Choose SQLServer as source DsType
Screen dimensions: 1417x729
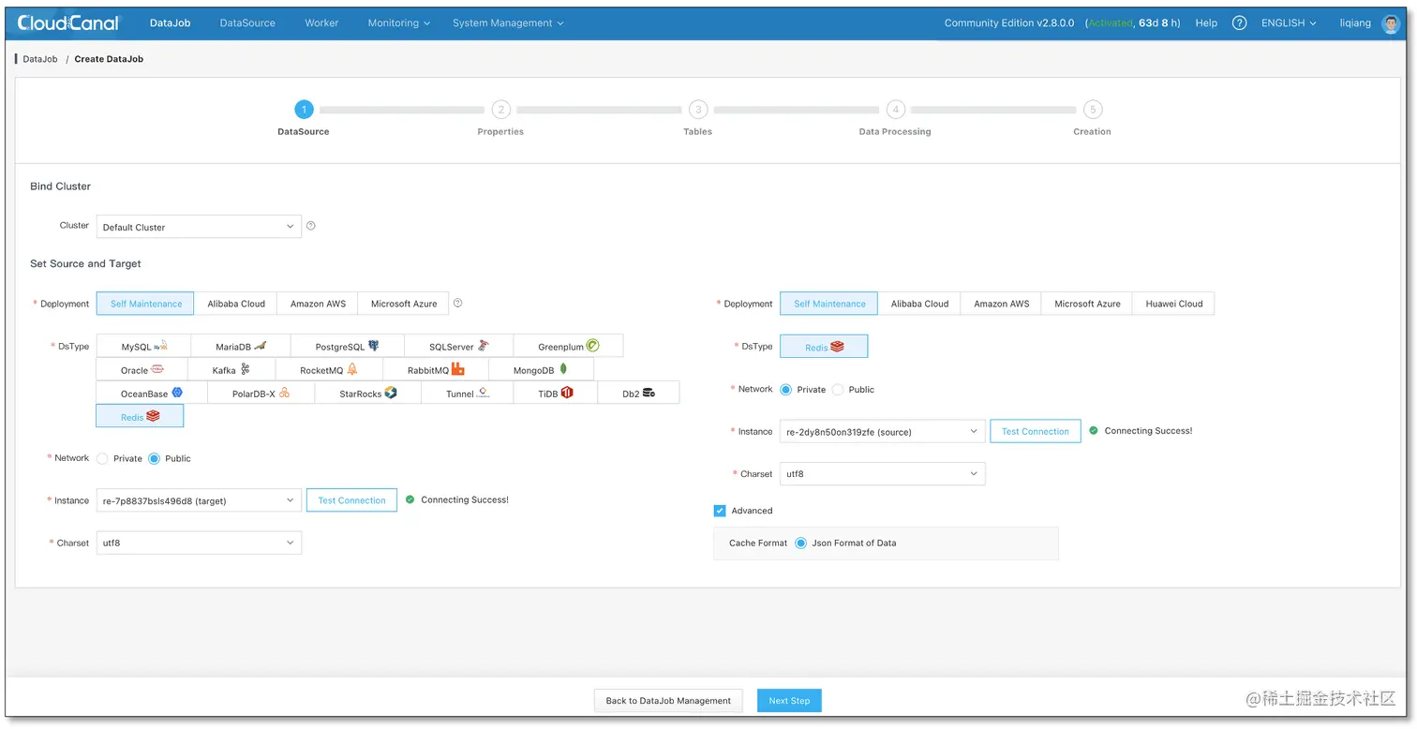458,346
